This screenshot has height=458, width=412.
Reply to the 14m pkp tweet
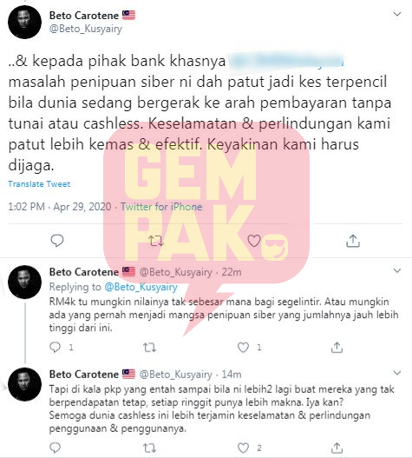tap(55, 448)
